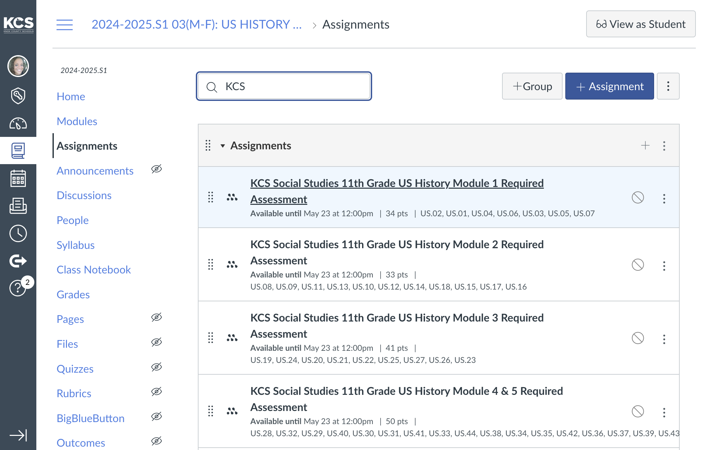Viewport: 712px width, 450px height.
Task: Open options menu for Module 3 assessment
Action: (664, 339)
